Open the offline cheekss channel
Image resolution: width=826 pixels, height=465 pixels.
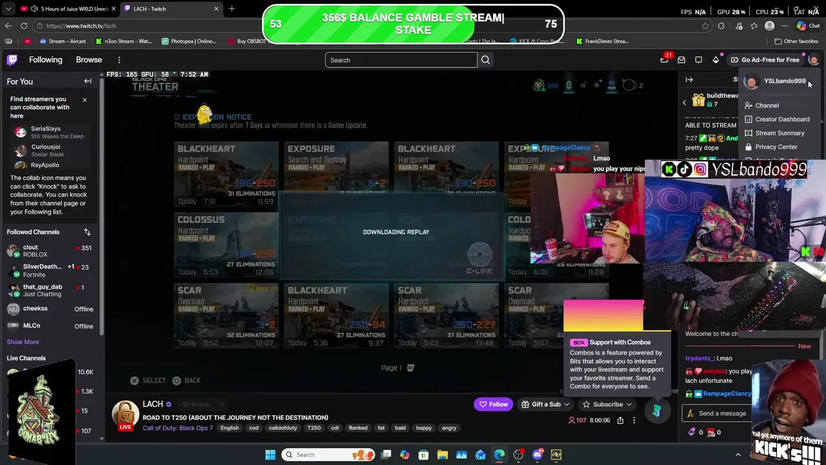(x=50, y=309)
